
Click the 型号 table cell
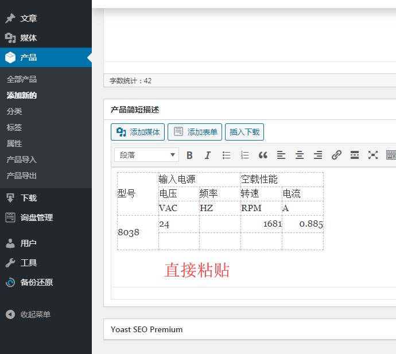138,194
